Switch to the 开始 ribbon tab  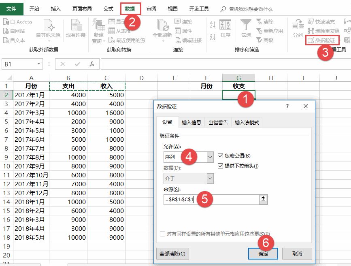(x=34, y=9)
